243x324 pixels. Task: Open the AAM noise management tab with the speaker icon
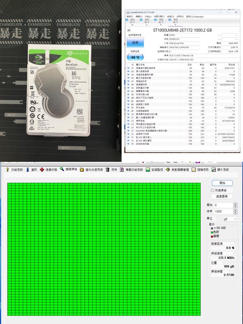(x=177, y=170)
